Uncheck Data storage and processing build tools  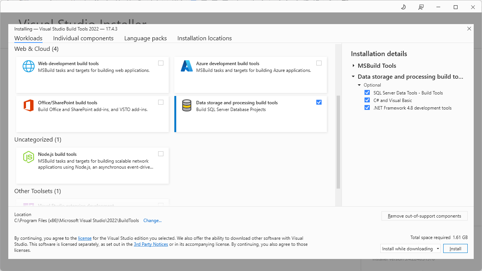pyautogui.click(x=319, y=102)
